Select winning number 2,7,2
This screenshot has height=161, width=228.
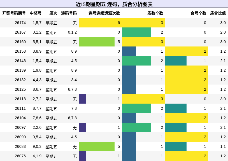pos(37,99)
